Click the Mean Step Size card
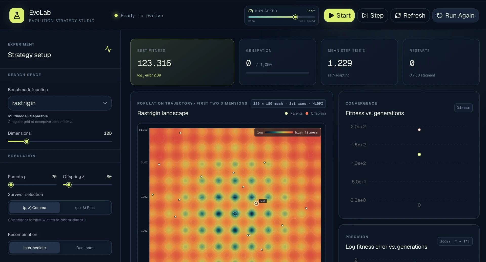This screenshot has height=262, width=486. tap(359, 62)
